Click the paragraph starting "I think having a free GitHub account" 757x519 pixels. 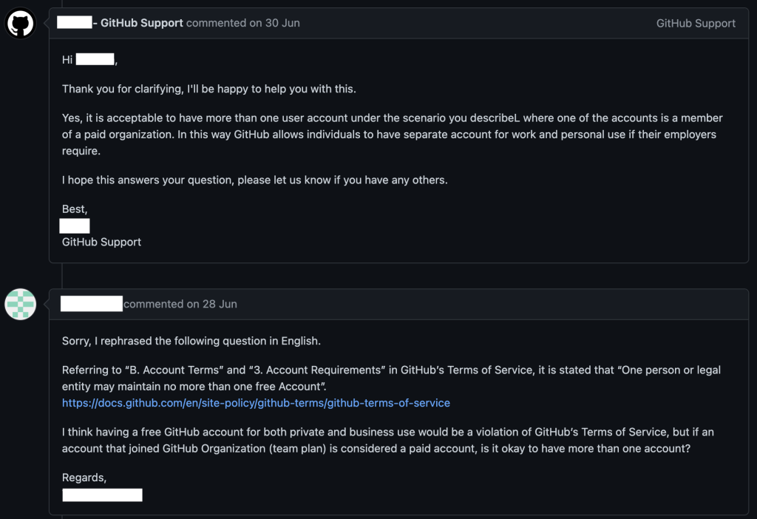(387, 440)
